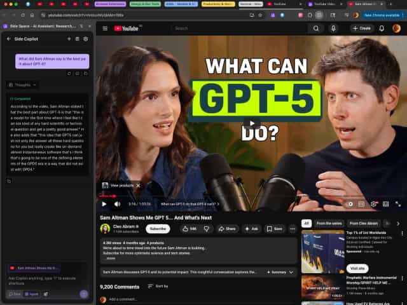This screenshot has width=407, height=305.
Task: Open the player settings gear
Action: (x=373, y=204)
